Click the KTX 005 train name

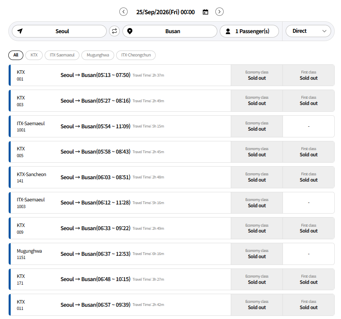tap(21, 152)
